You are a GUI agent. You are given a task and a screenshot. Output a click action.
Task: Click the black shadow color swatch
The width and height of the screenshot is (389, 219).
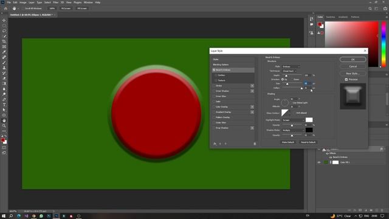point(309,130)
